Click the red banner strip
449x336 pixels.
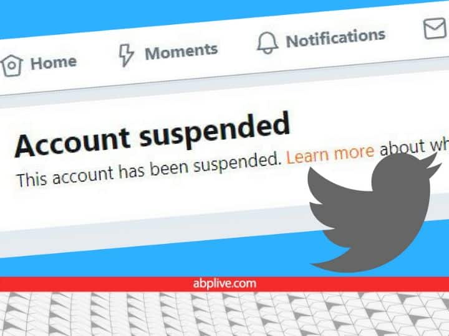pyautogui.click(x=224, y=284)
